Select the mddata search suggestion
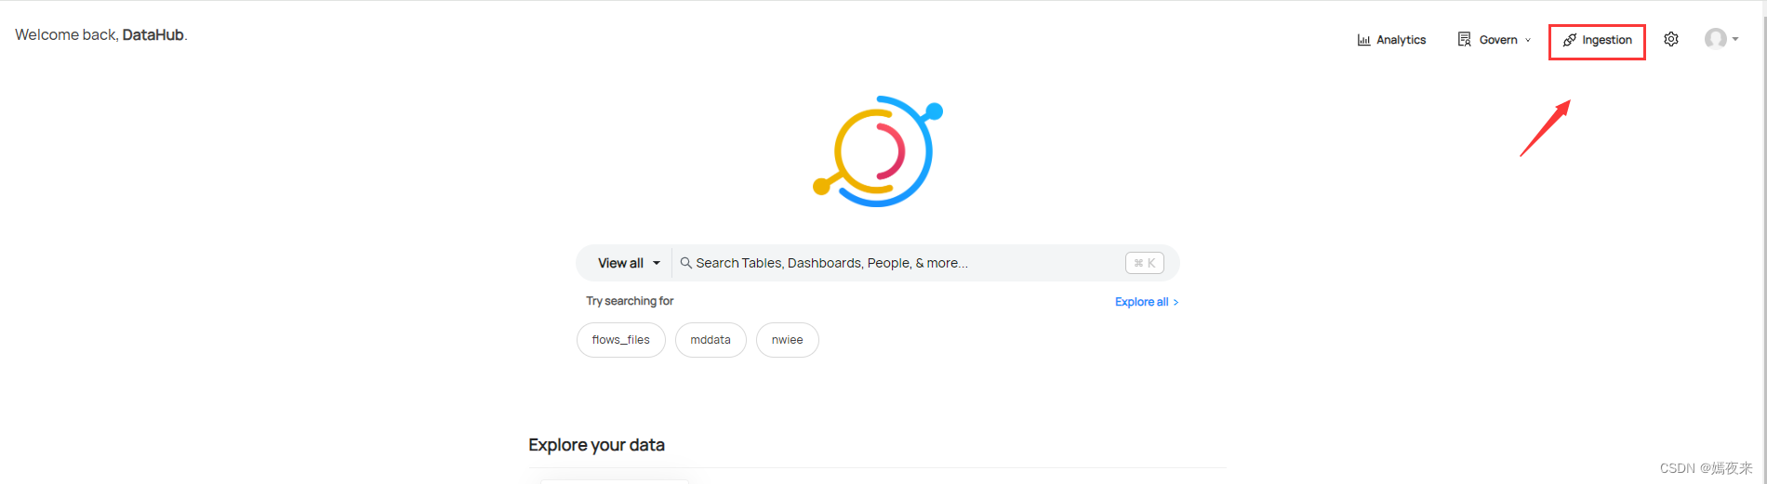 coord(711,340)
